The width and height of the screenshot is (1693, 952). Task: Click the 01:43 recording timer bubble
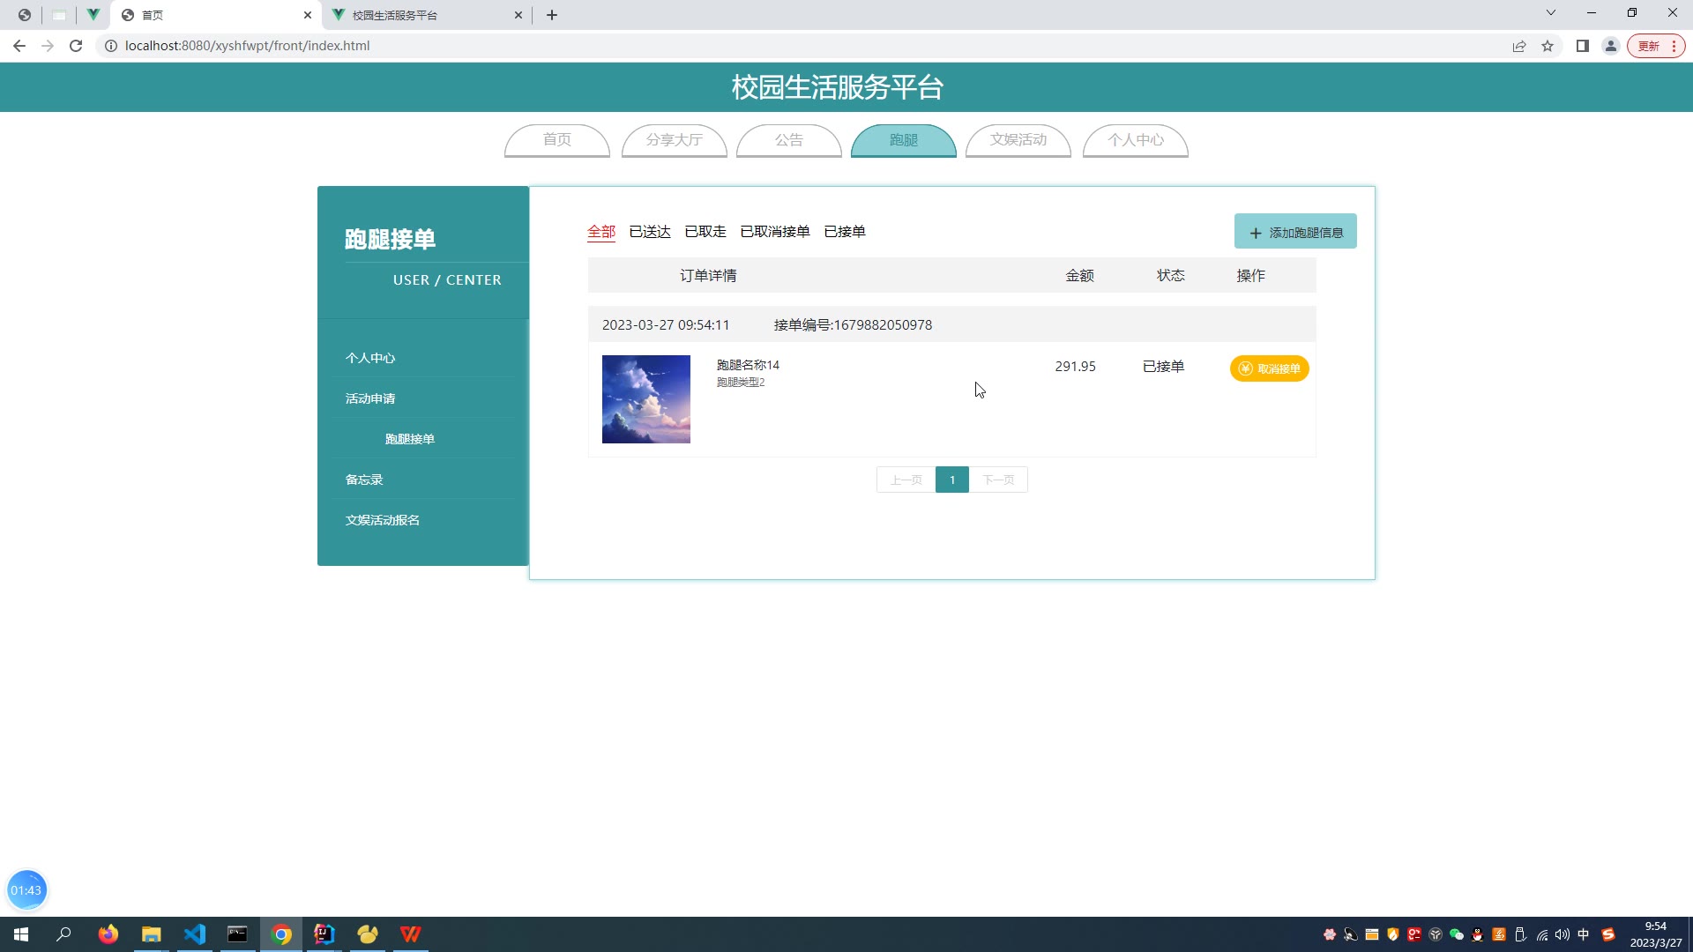[26, 890]
